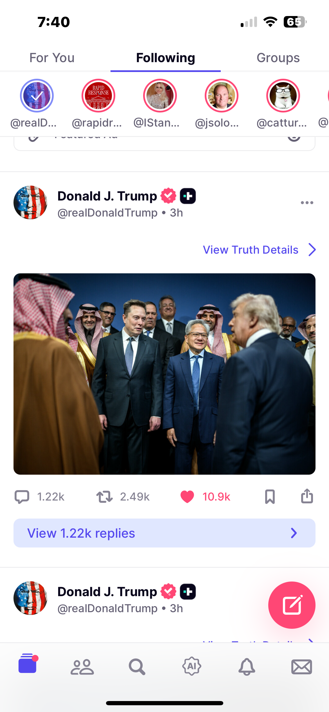Image resolution: width=329 pixels, height=712 pixels.
Task: Toggle ReTruth showing 2.49k
Action: coord(104,497)
